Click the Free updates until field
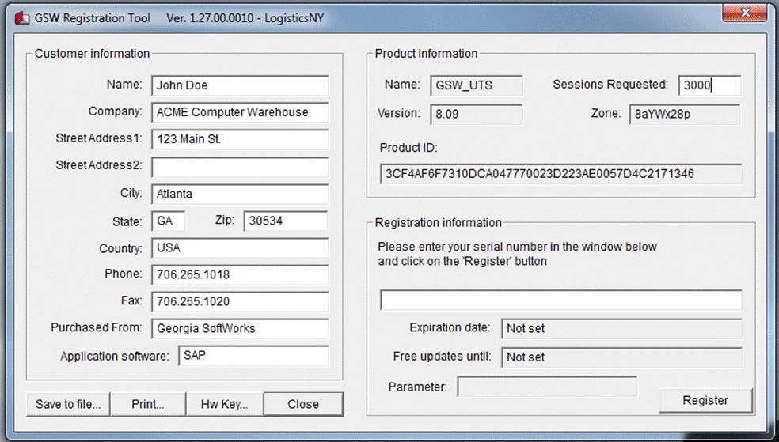The image size is (779, 442). coord(621,357)
